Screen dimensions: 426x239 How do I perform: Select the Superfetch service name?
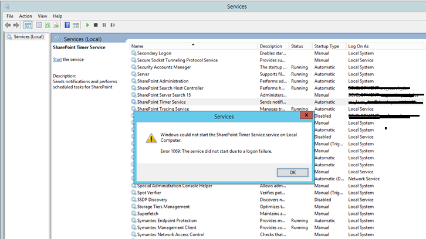[147, 214]
